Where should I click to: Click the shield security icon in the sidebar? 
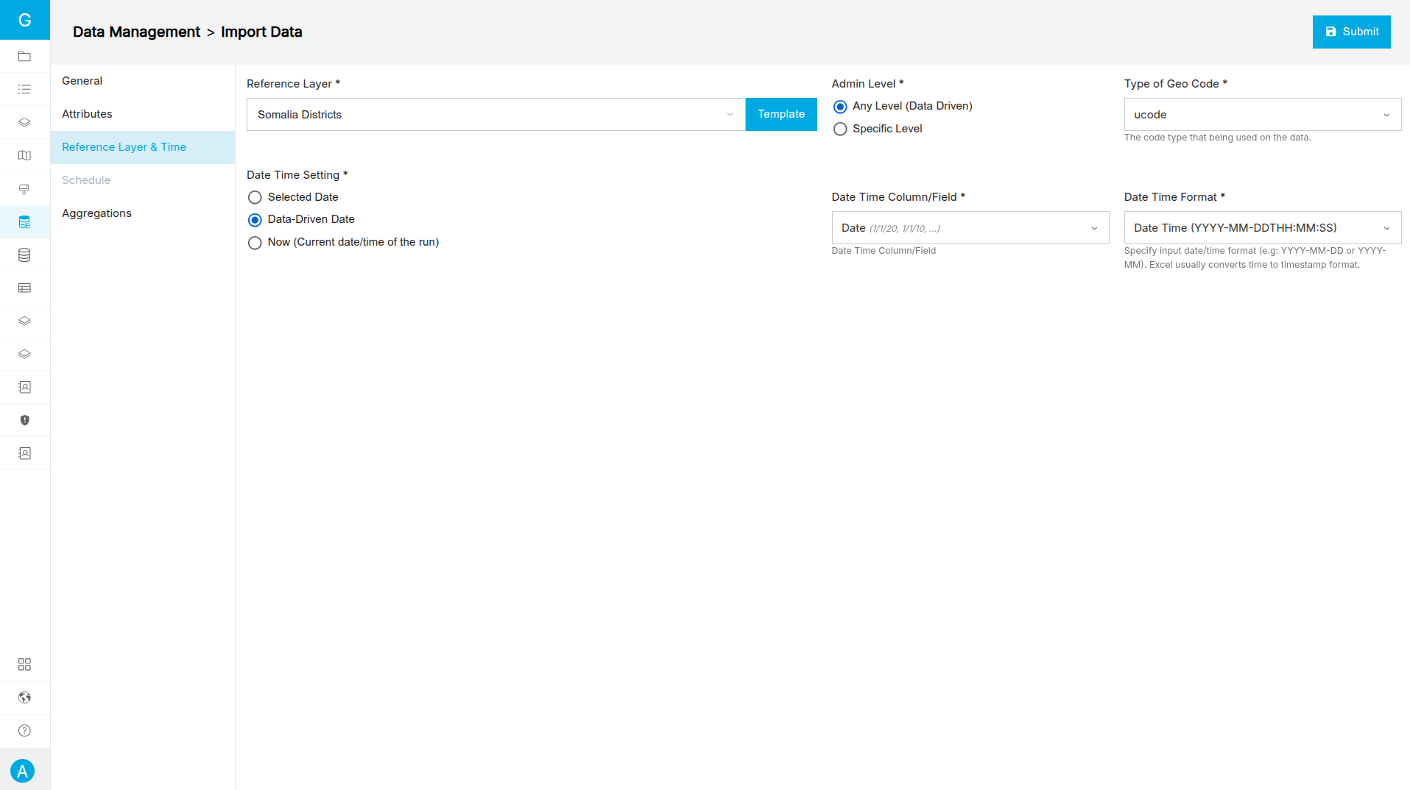click(24, 420)
